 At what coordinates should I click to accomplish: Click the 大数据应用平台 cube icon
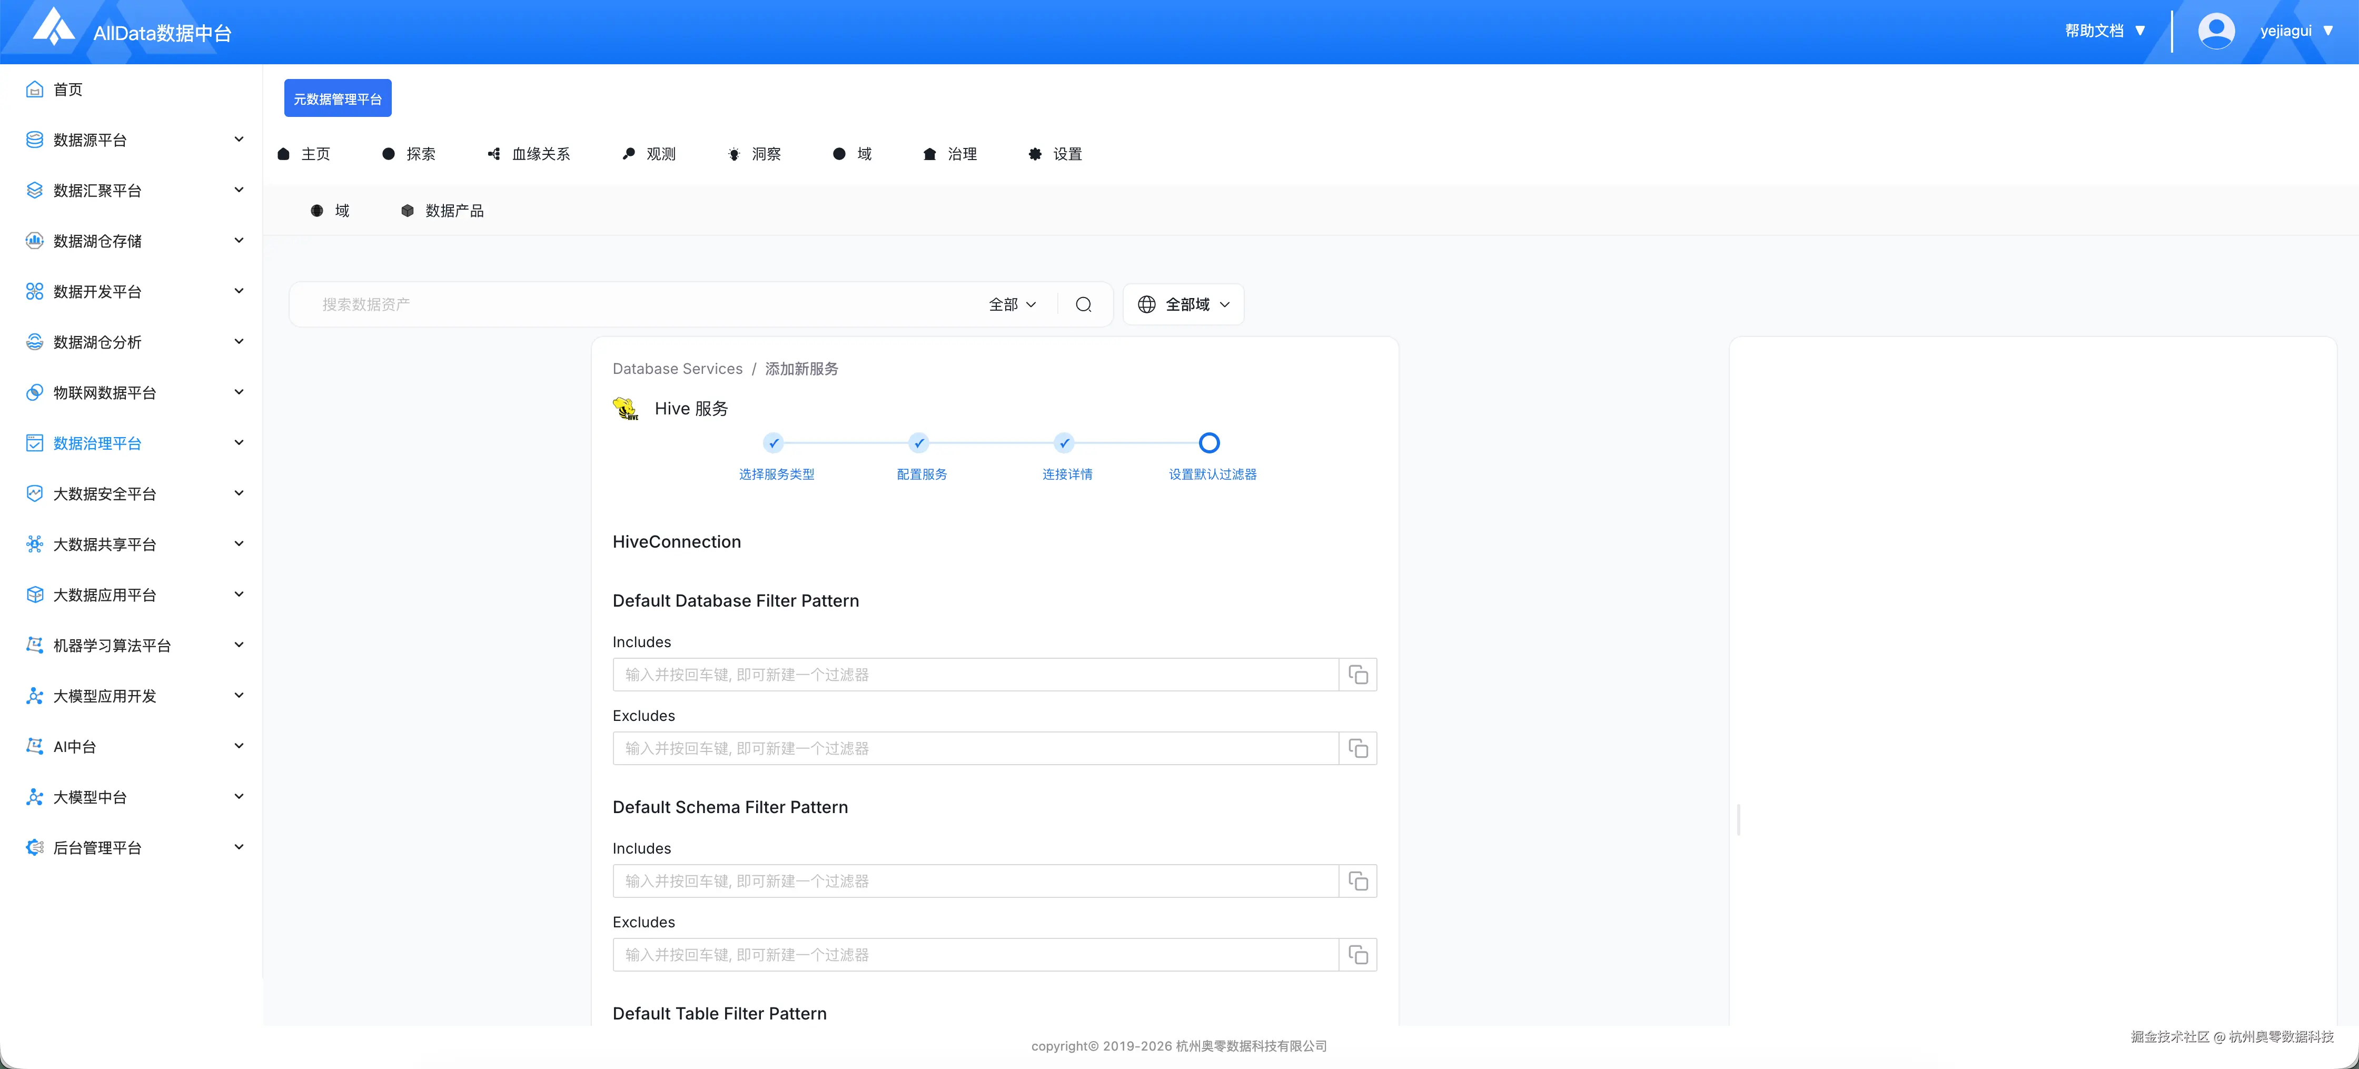[35, 595]
